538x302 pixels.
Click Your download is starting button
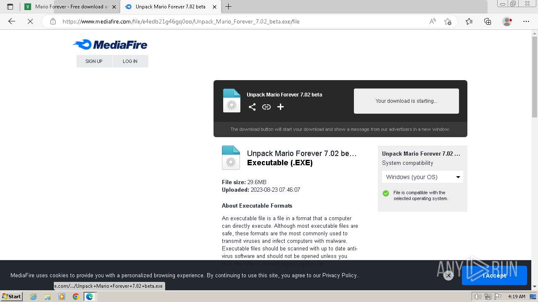[406, 101]
